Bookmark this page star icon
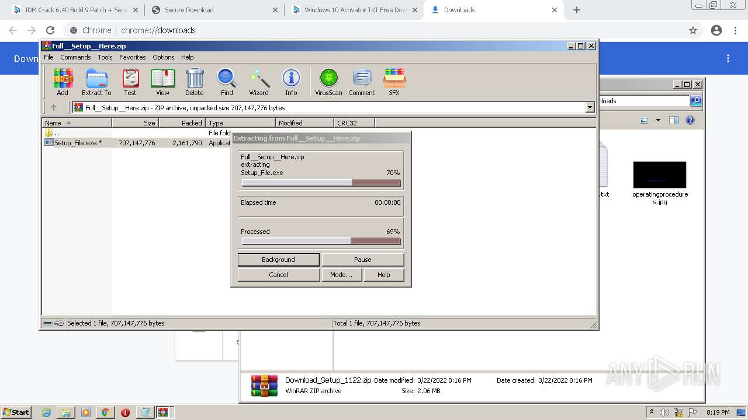748x420 pixels. (x=693, y=30)
